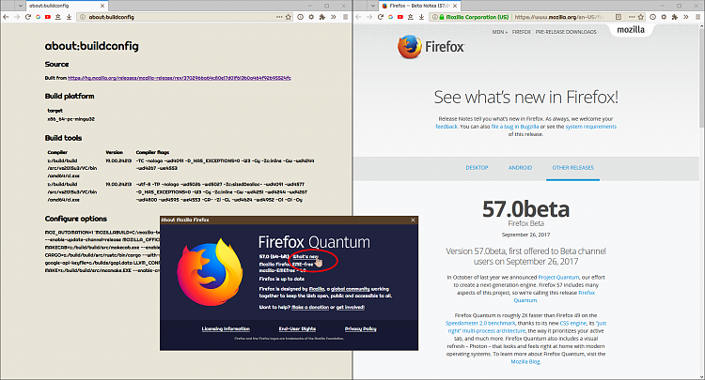This screenshot has width=705, height=380.
Task: Switch to the ANDROID releases tab
Action: pyautogui.click(x=520, y=168)
